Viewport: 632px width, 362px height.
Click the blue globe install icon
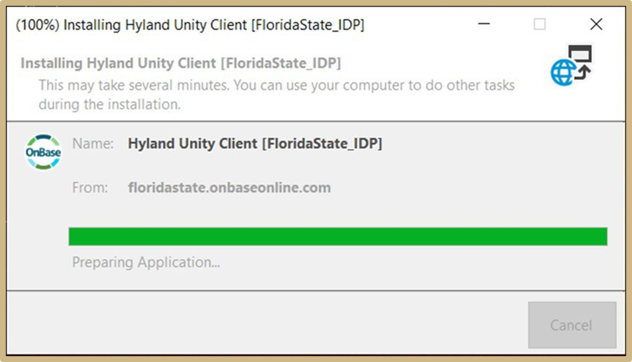[x=563, y=73]
